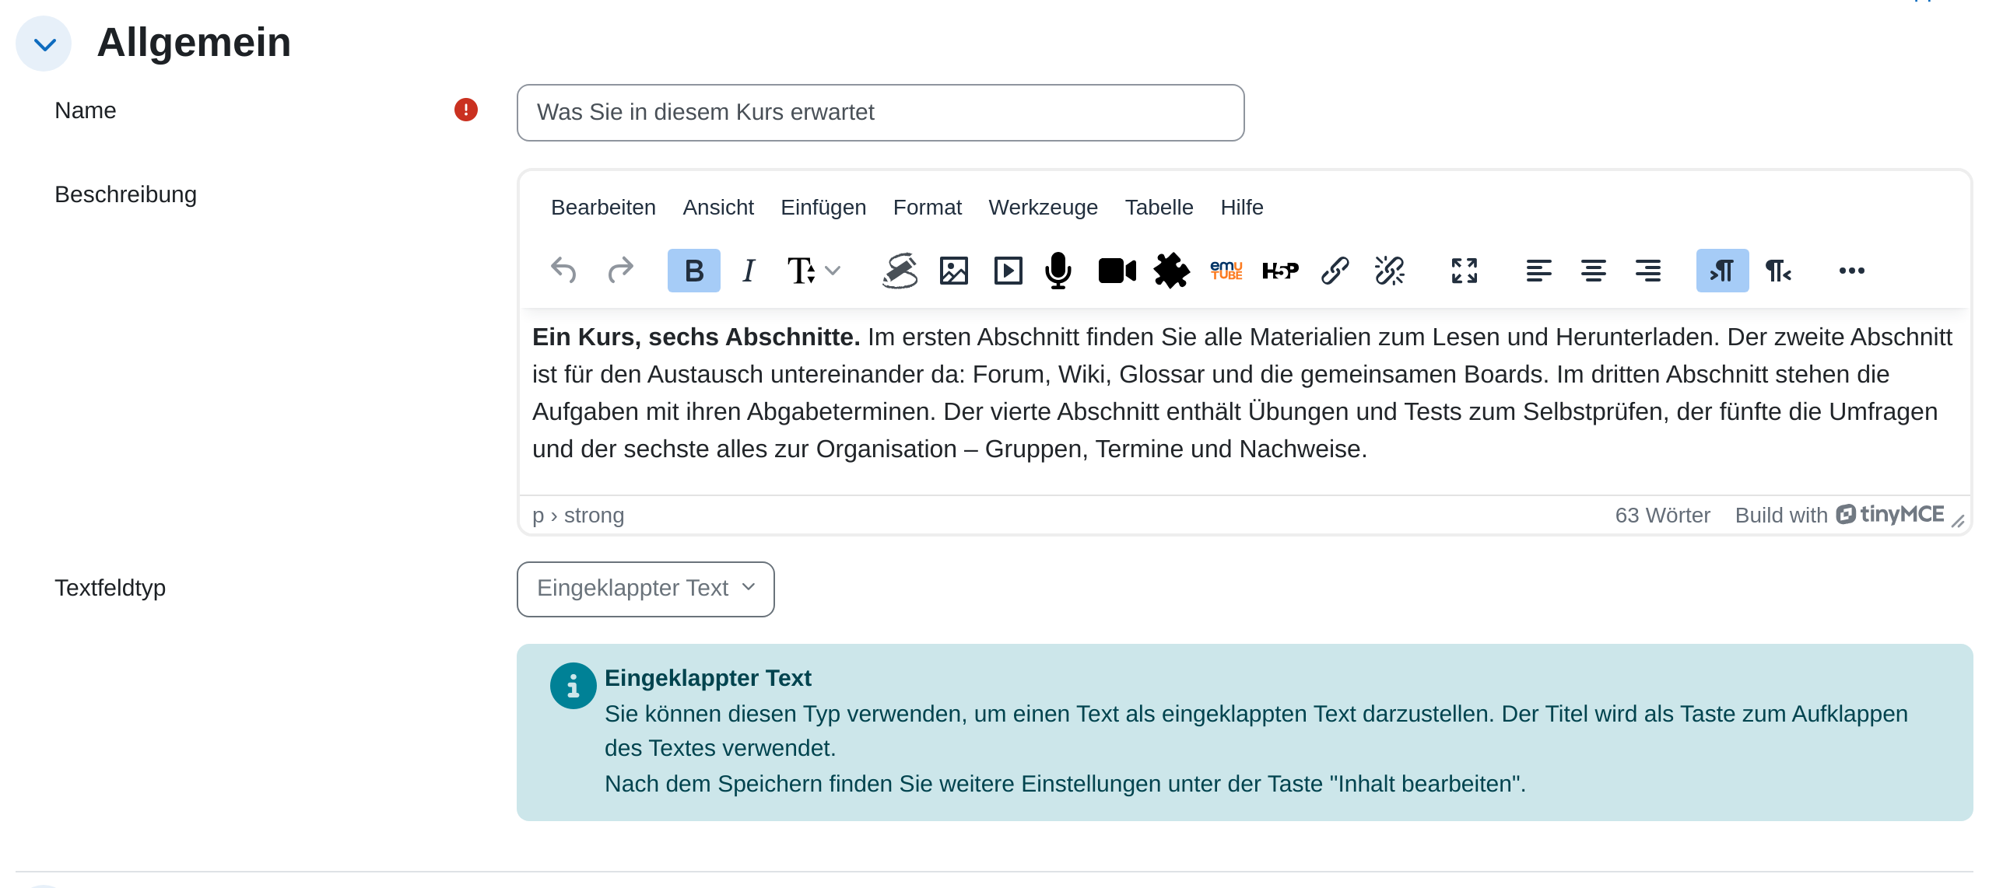The height and width of the screenshot is (888, 1989).
Task: Insert H5P content icon
Action: click(1281, 271)
